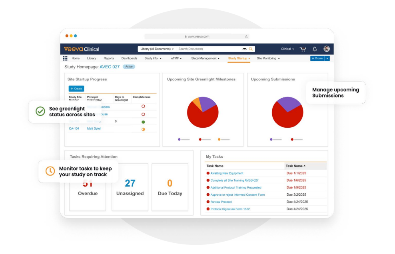
Task: Open the shopping cart icon
Action: click(x=303, y=49)
